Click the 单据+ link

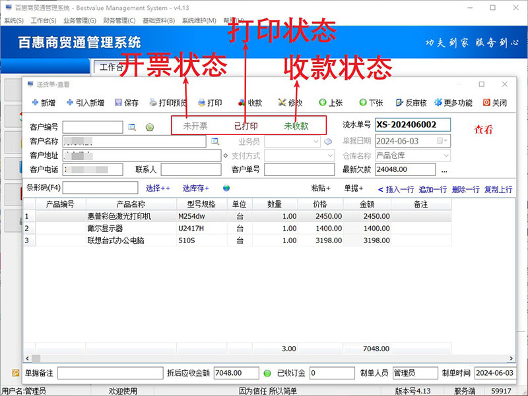353,188
